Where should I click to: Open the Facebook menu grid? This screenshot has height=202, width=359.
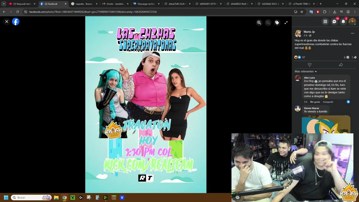coord(325,22)
